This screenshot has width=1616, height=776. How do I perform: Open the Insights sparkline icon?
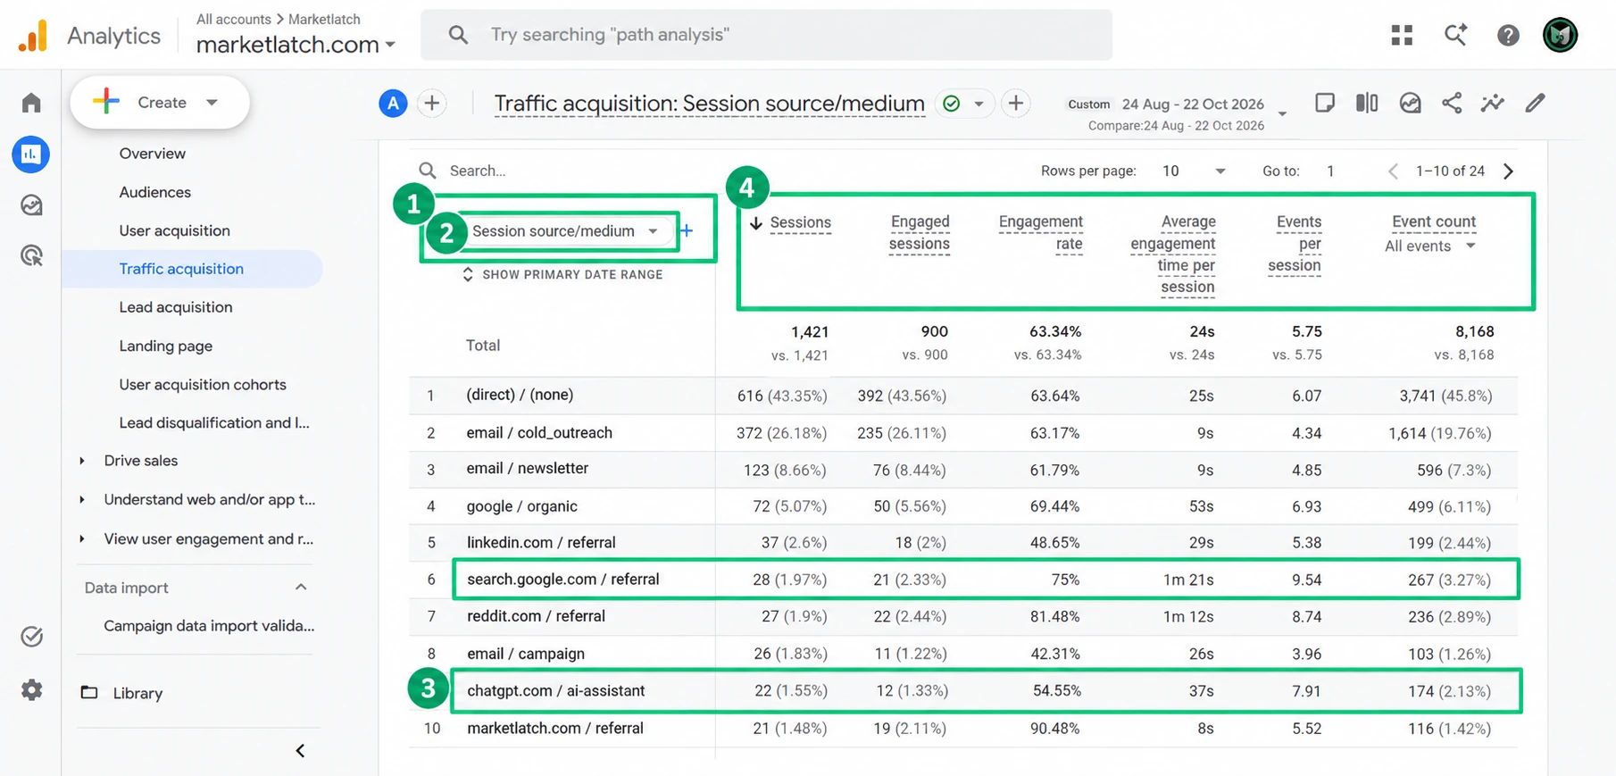coord(1492,103)
